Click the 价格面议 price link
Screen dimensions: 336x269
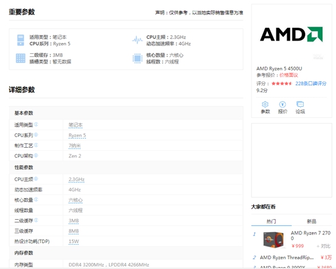point(289,75)
